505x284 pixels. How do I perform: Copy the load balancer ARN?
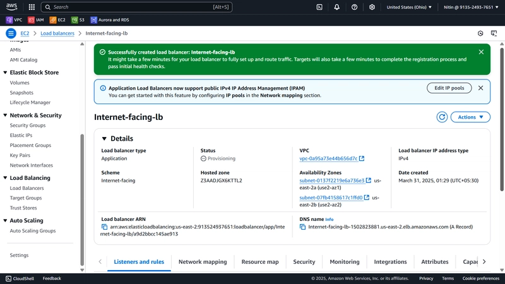[x=104, y=227]
